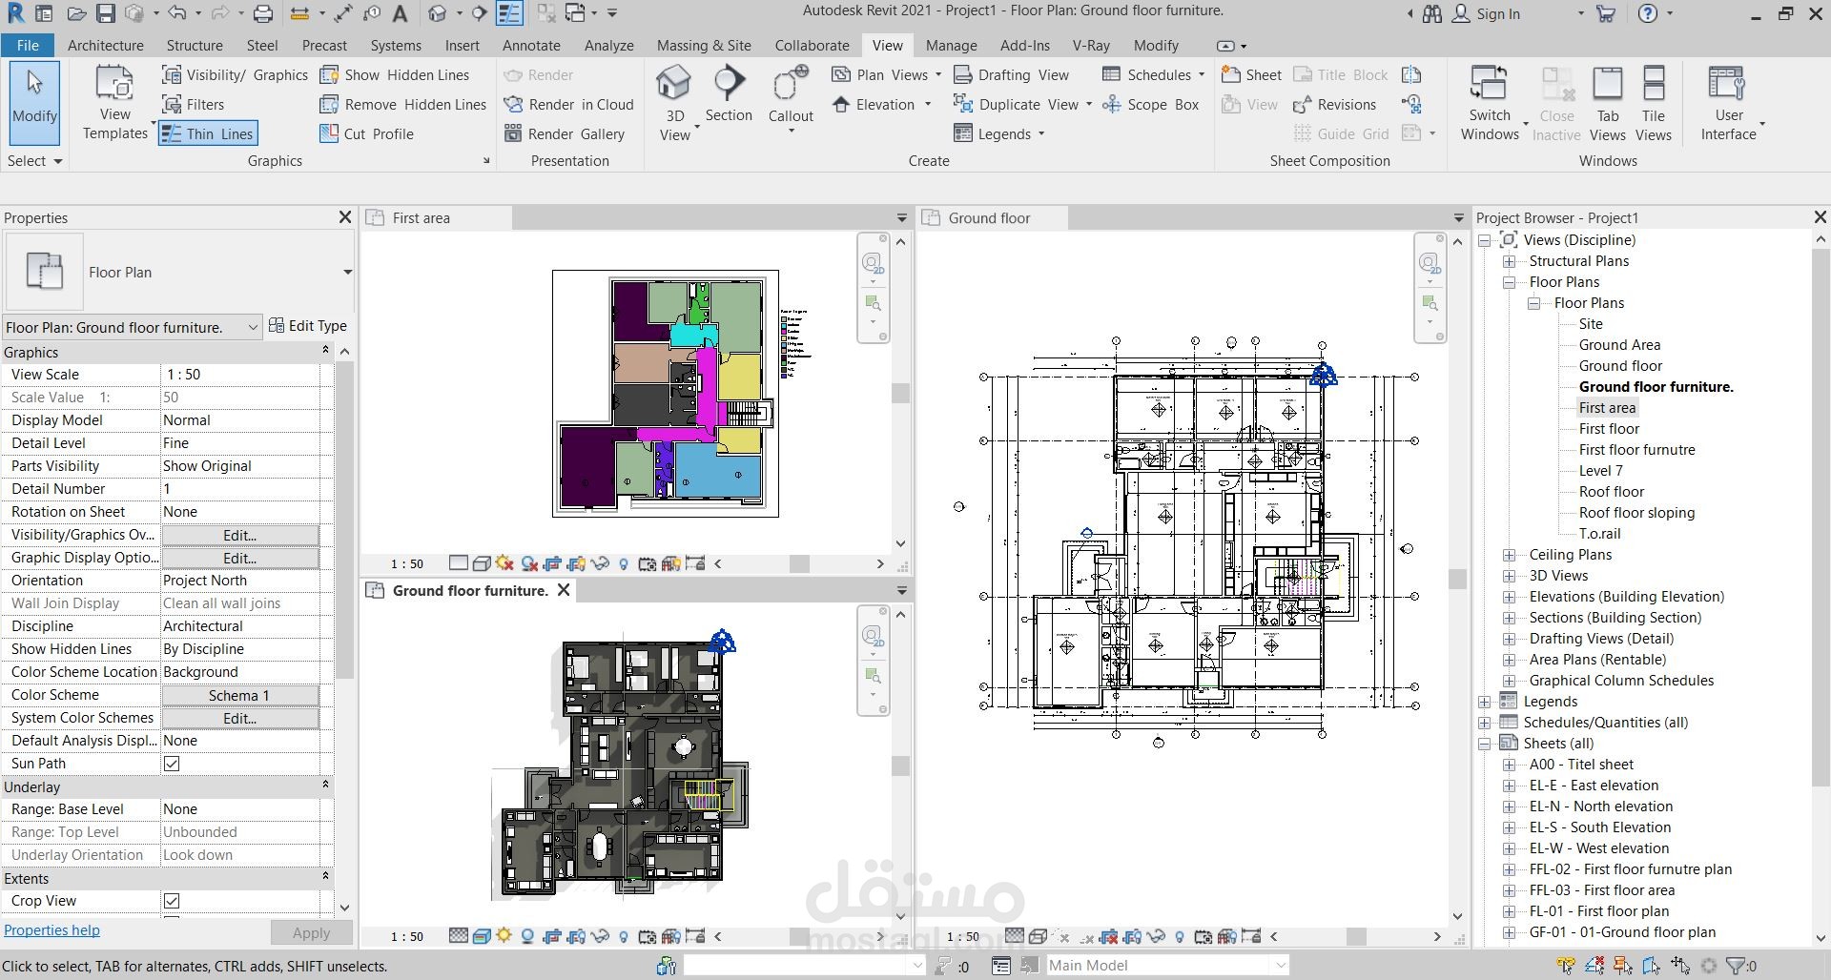Collapse the Sheets (all) tree node

click(x=1485, y=744)
